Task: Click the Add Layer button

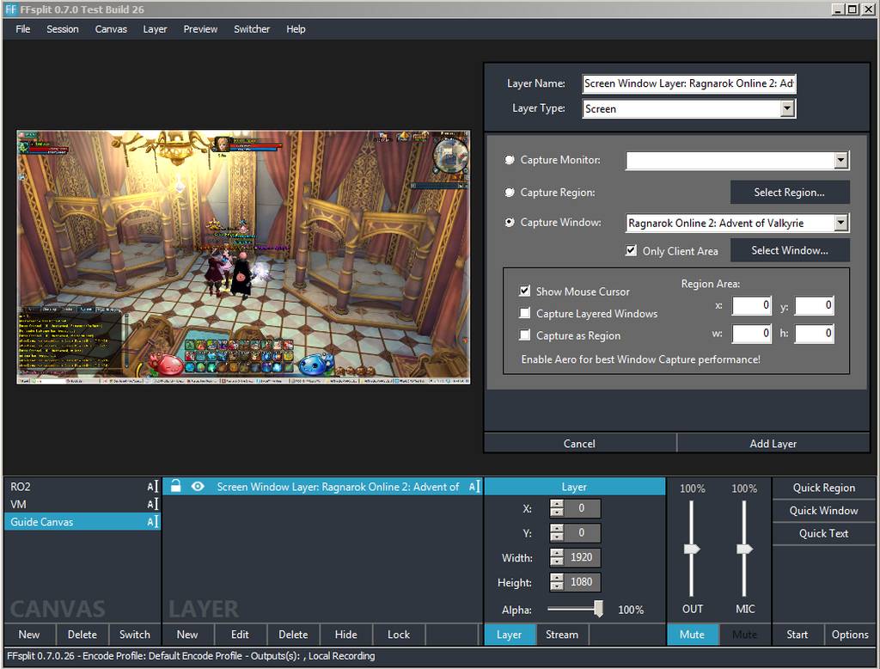Action: [773, 443]
